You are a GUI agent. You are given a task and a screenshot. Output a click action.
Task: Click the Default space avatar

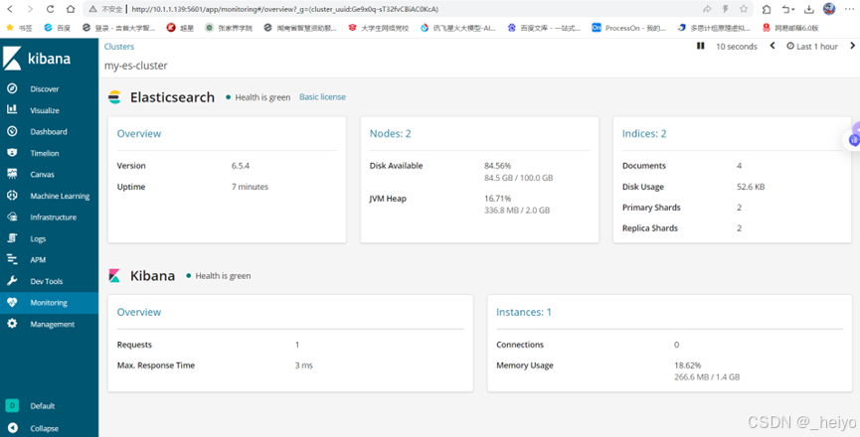tap(12, 406)
